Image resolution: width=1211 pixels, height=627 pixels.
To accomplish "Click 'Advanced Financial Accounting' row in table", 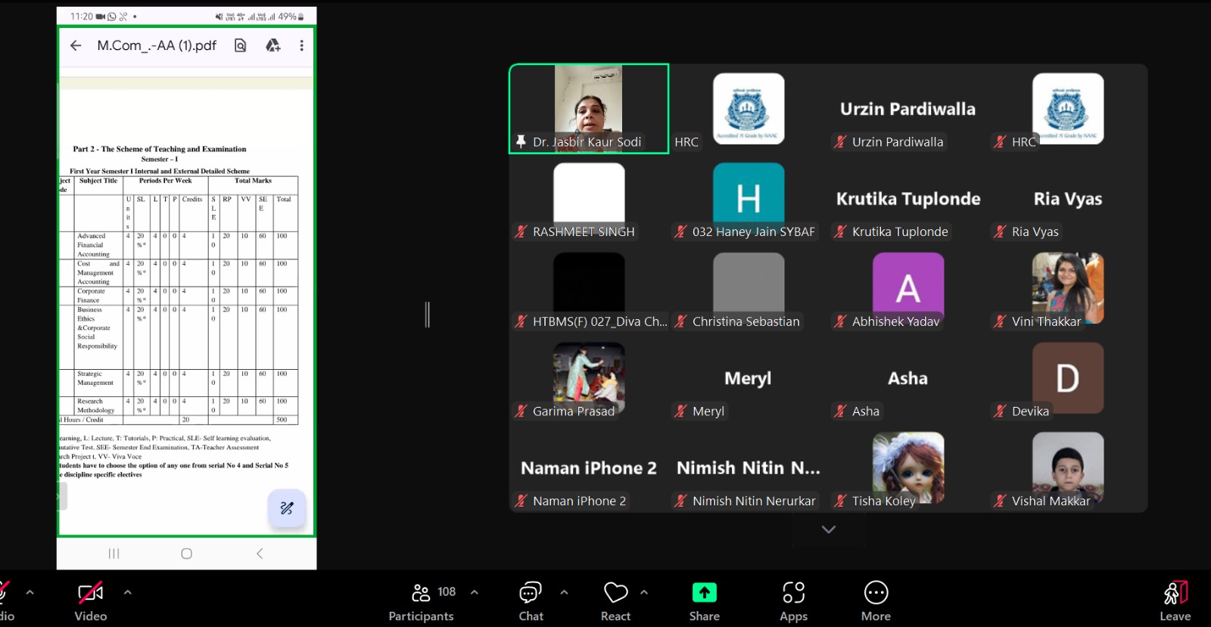I will click(x=179, y=245).
